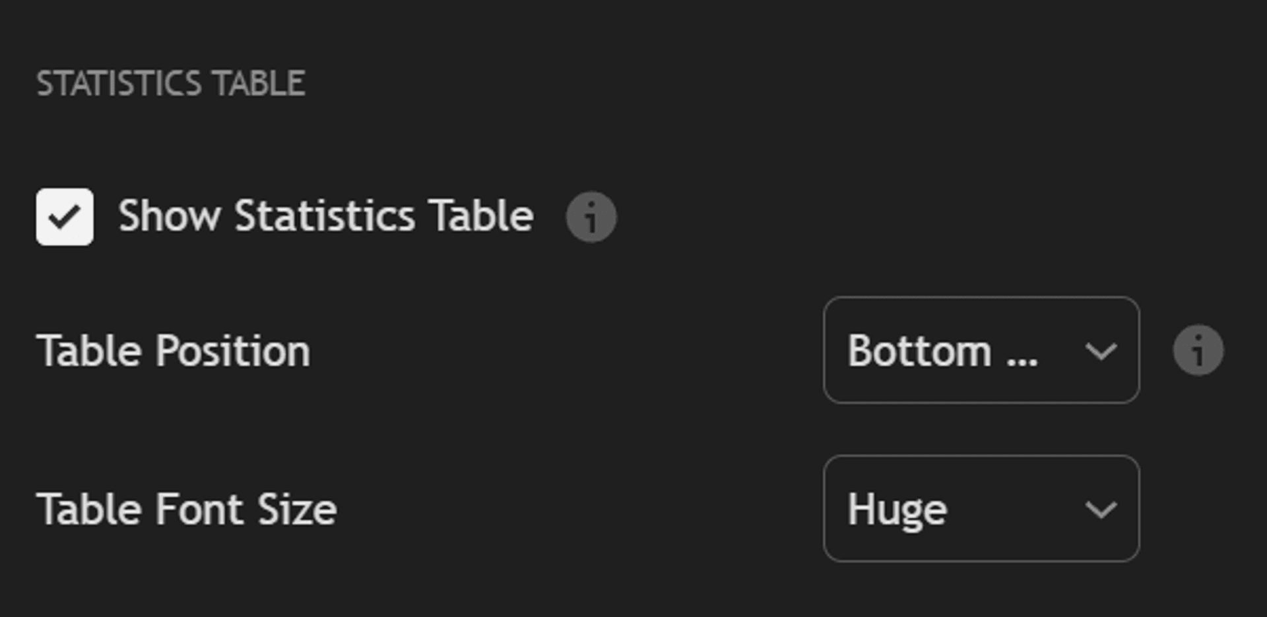This screenshot has height=617, width=1267.
Task: Open the Table Font Size dropdown
Action: [981, 509]
